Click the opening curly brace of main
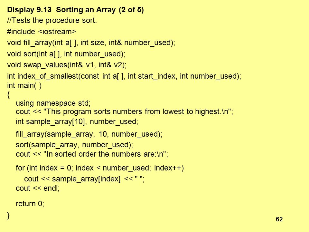 coord(8,95)
